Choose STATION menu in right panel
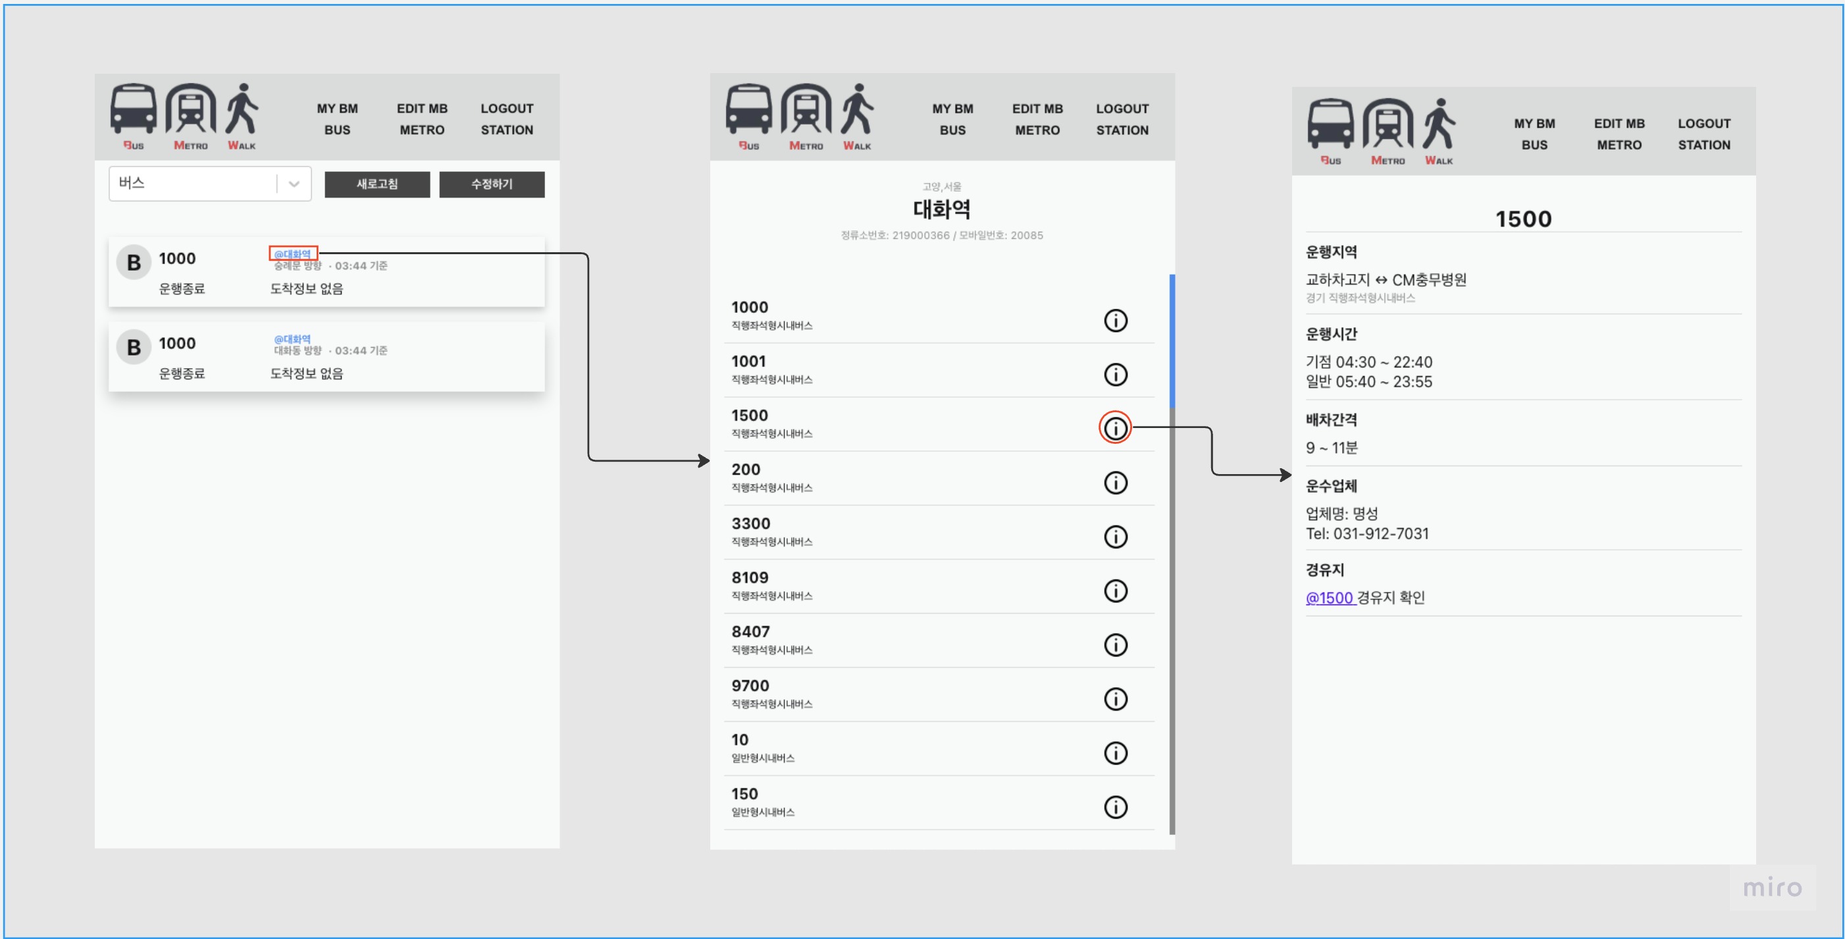The height and width of the screenshot is (939, 1845). coord(1703,145)
